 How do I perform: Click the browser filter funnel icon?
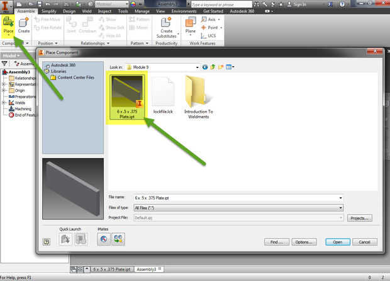pos(4,64)
